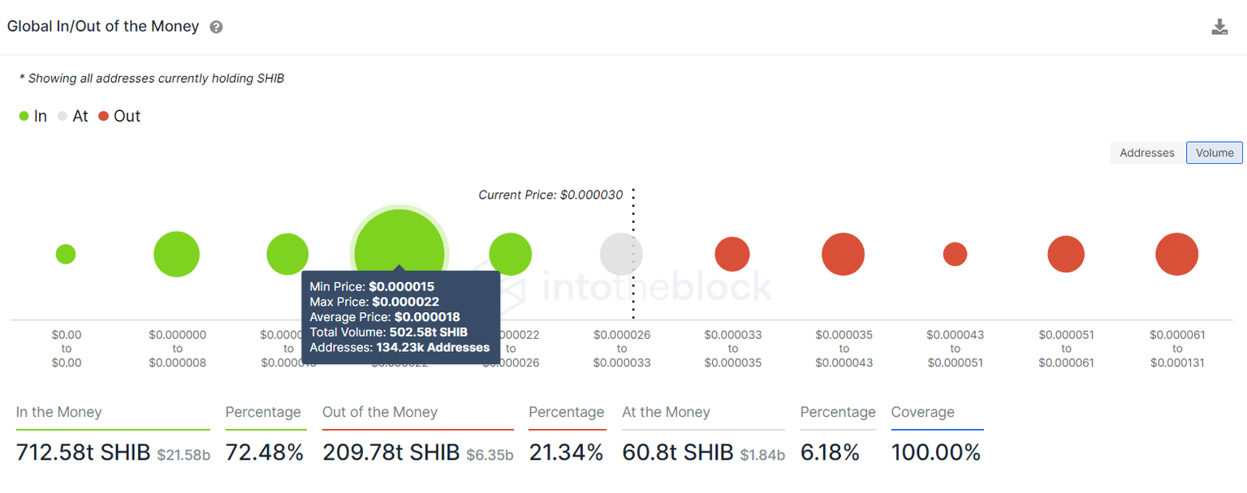Screen dimensions: 1247x493
Task: Toggle the green In legend
Action: pyautogui.click(x=33, y=116)
